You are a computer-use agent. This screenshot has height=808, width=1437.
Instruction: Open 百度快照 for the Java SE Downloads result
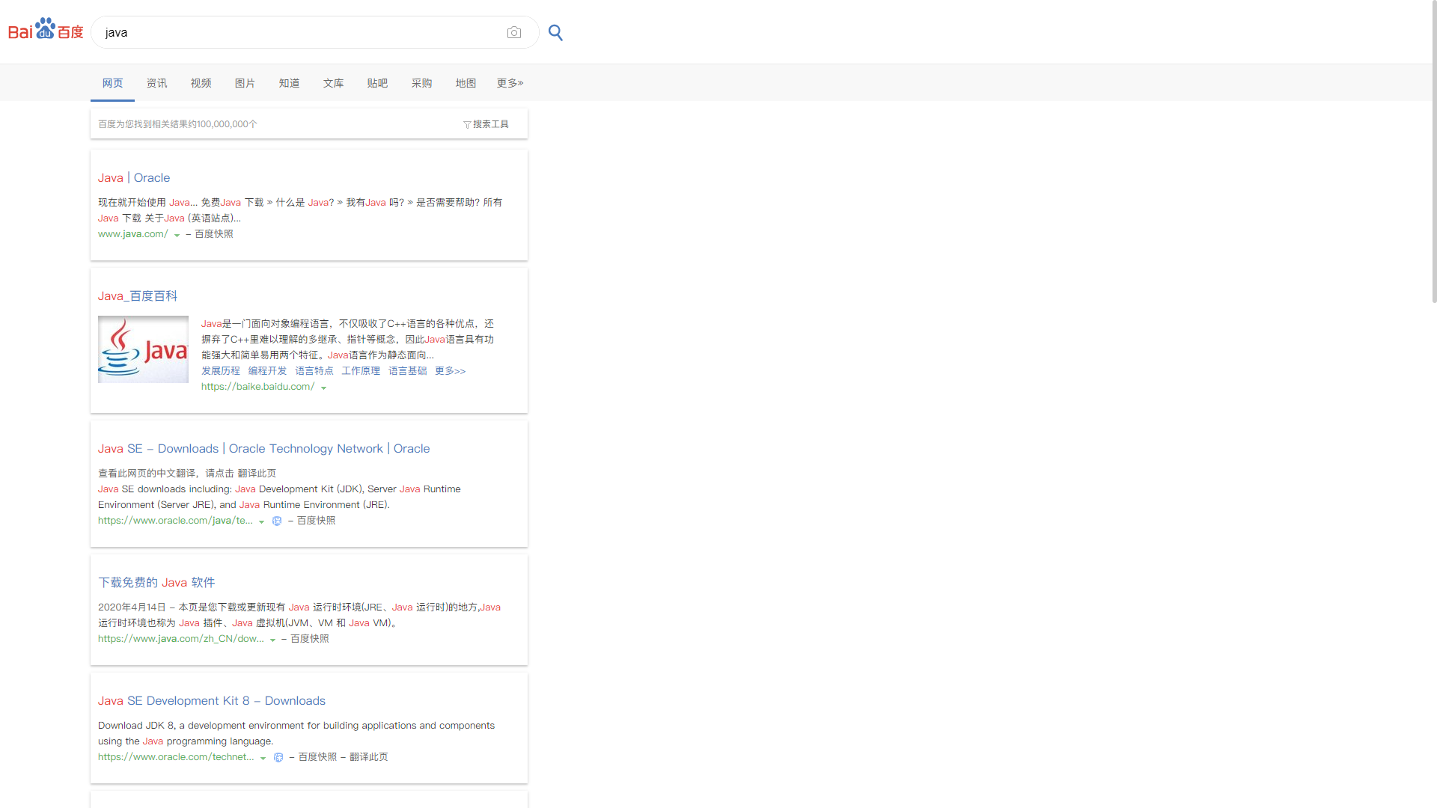[x=317, y=521]
